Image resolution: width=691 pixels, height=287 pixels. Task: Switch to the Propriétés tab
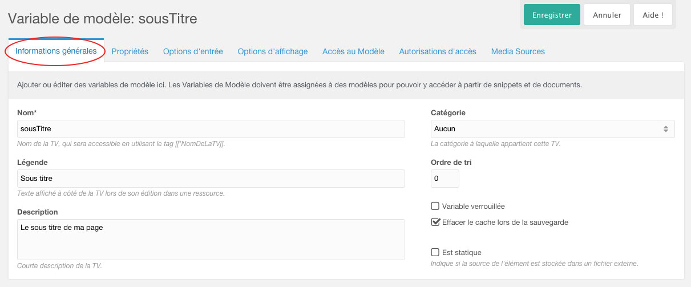[x=130, y=51]
